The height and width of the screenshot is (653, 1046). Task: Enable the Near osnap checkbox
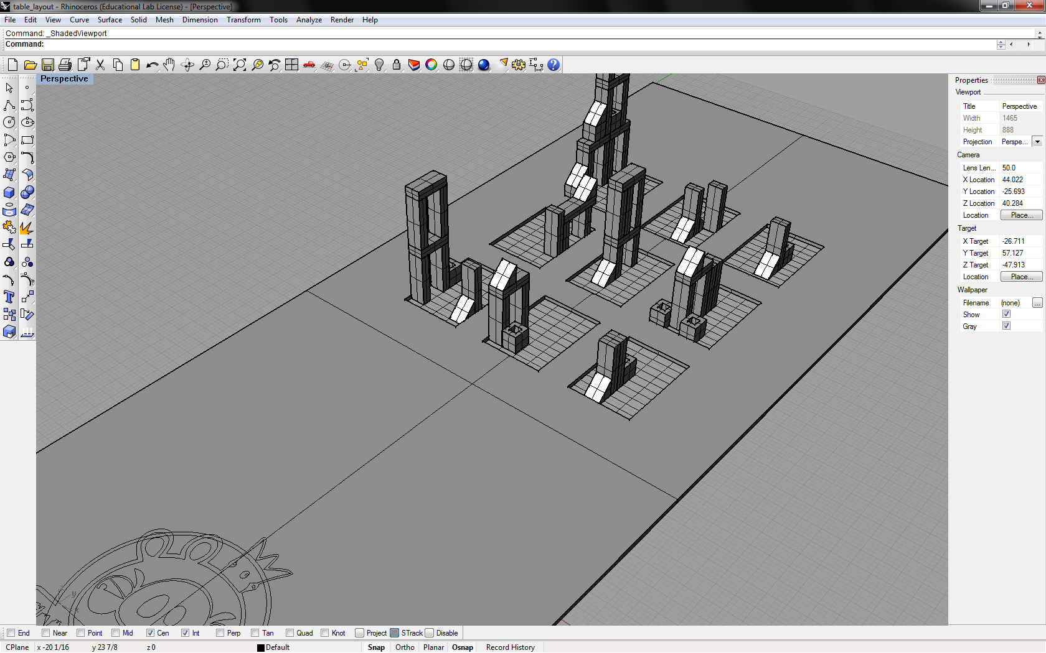[x=45, y=633]
